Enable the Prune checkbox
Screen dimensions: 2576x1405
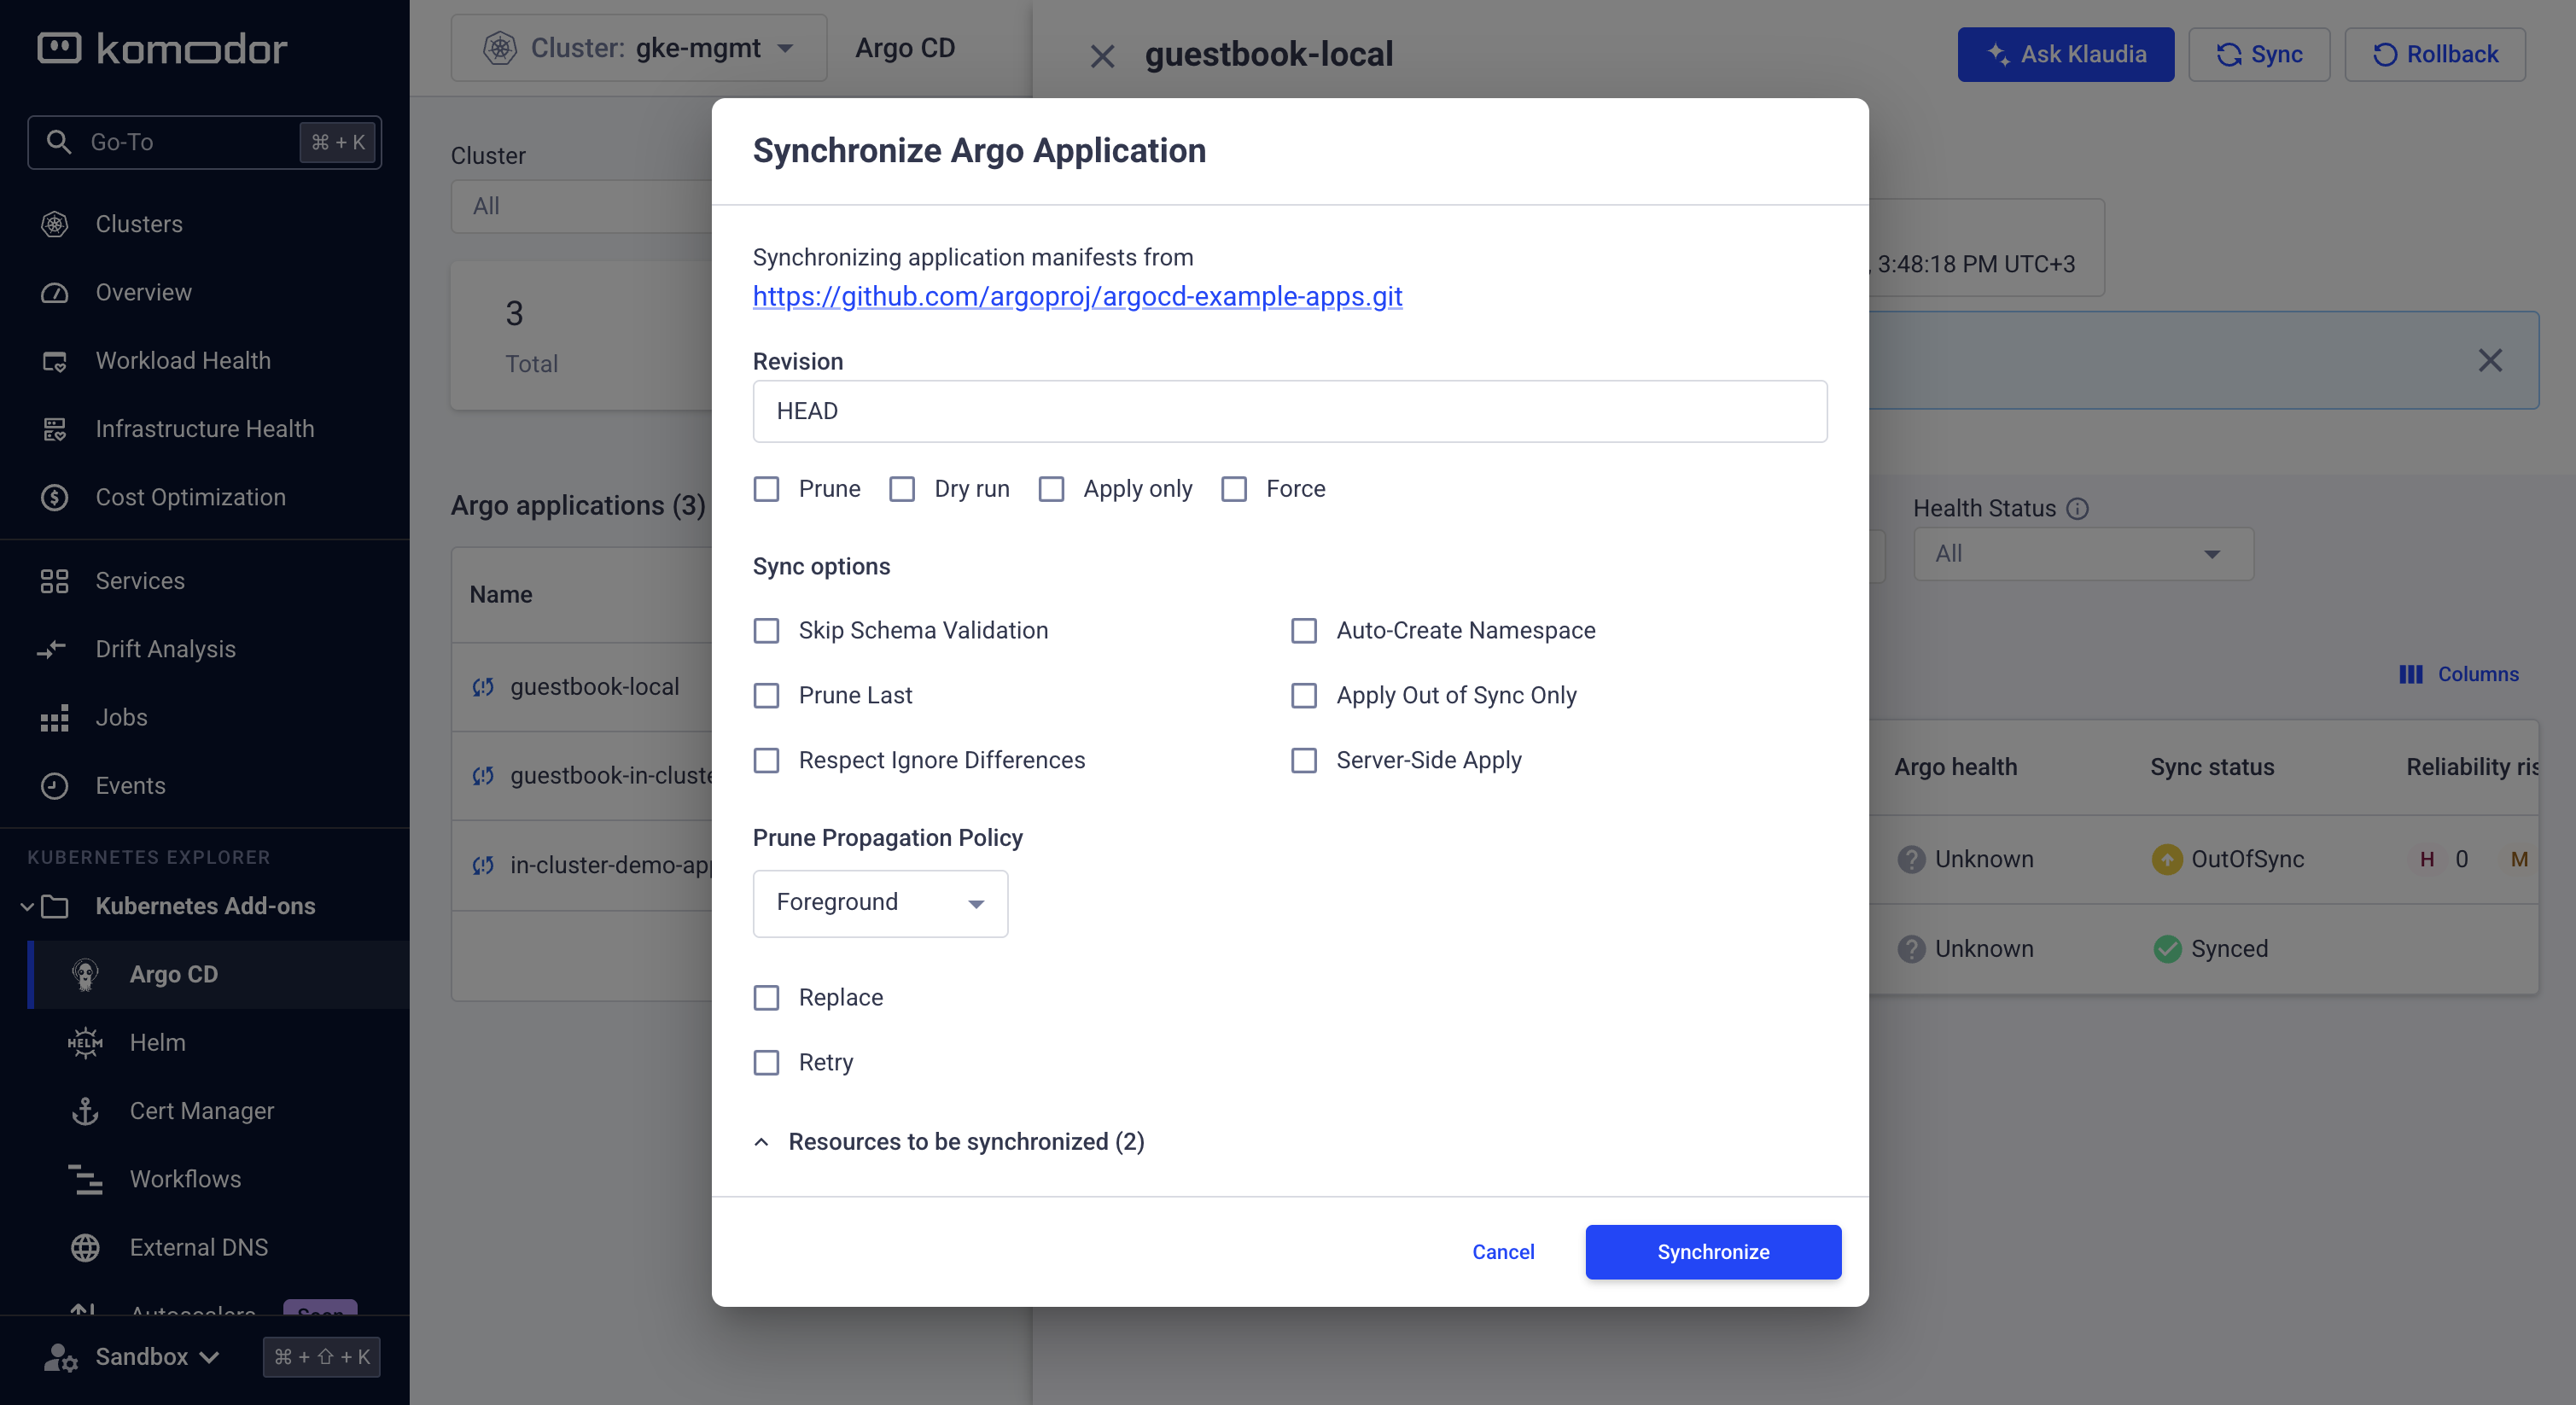[x=767, y=489]
